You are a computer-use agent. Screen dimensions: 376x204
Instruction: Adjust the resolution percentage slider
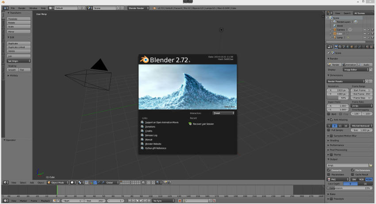pyautogui.click(x=338, y=98)
